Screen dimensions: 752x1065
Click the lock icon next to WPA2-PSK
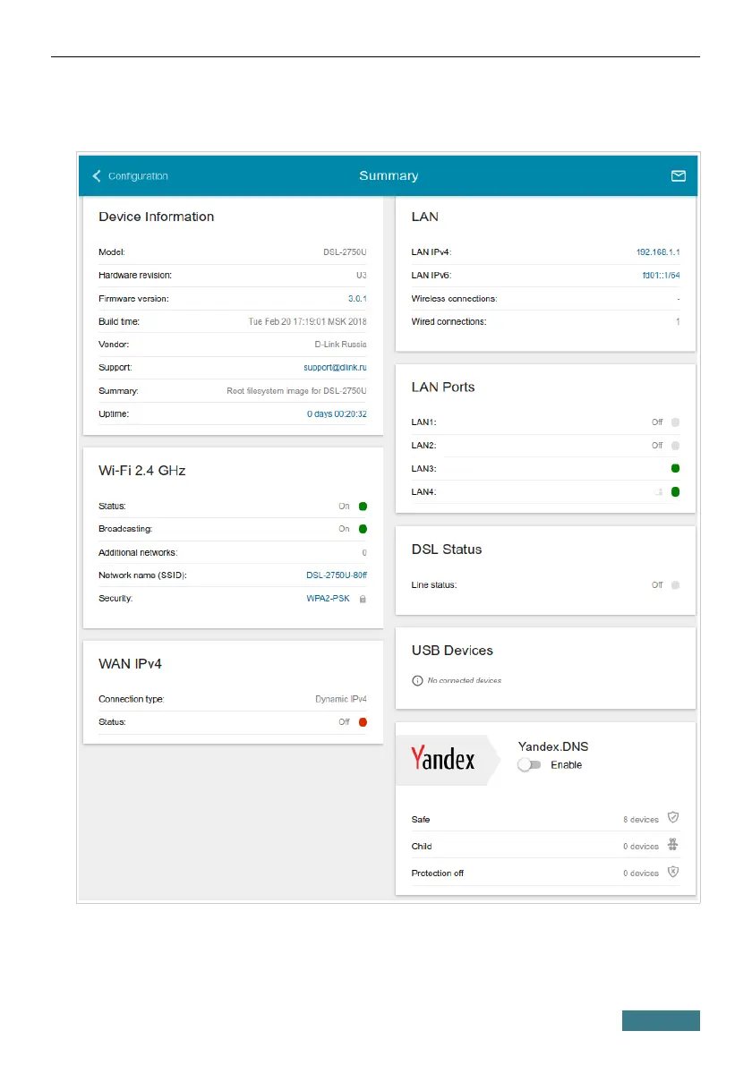[363, 599]
